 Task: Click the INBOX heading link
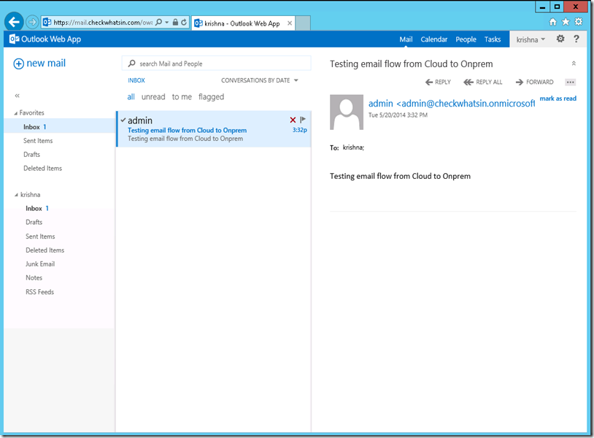click(x=136, y=80)
